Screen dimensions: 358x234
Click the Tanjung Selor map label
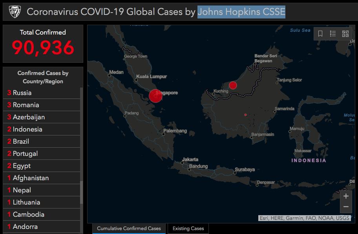(289, 80)
